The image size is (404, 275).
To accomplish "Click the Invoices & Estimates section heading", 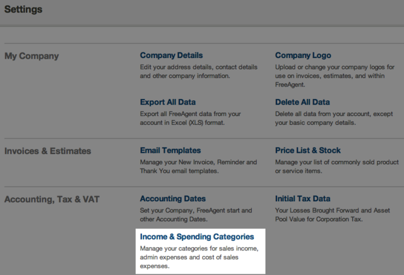I will [48, 151].
